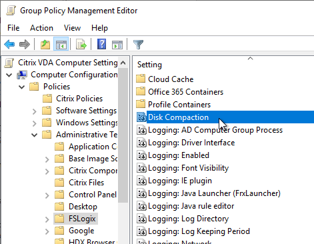This screenshot has width=314, height=244.
Task: Click the Forward arrow toolbar icon
Action: point(25,44)
